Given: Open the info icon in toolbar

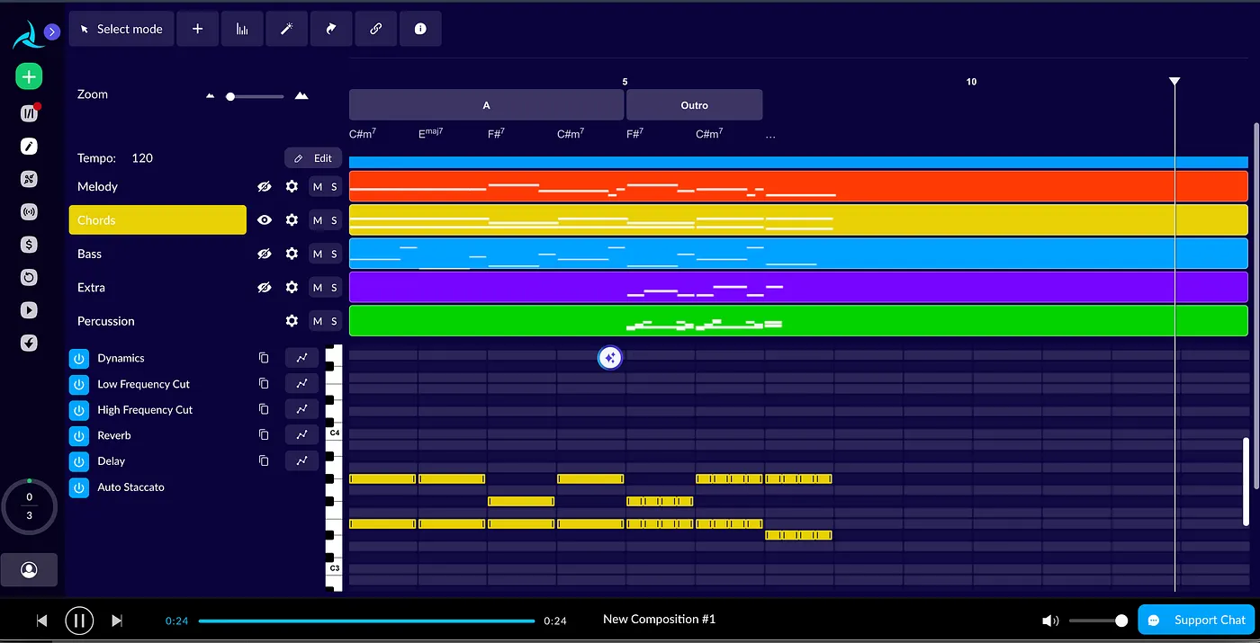Looking at the screenshot, I should pos(420,29).
